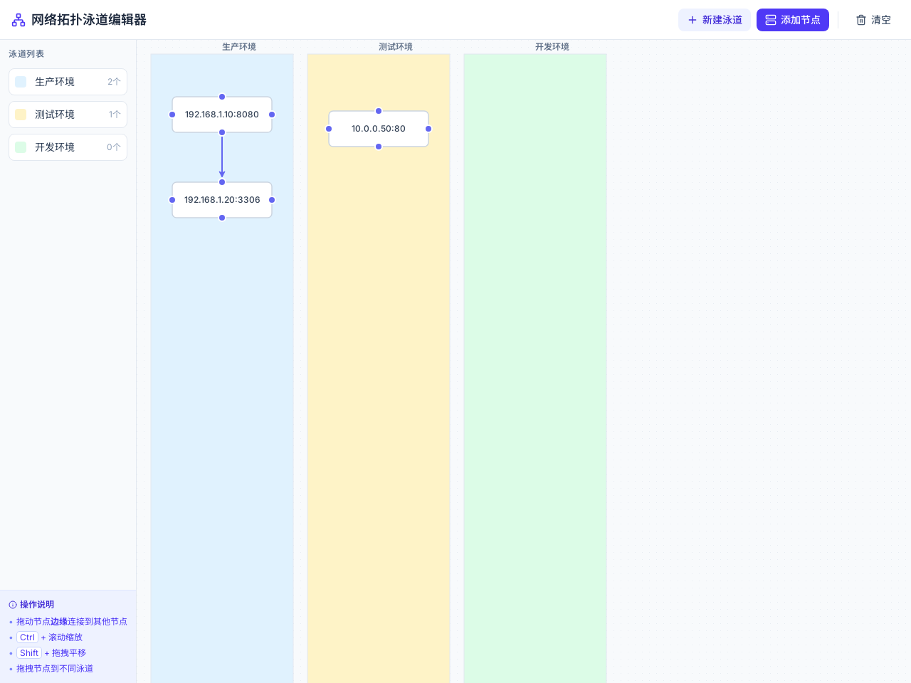Click the trash icon beside 清空
The width and height of the screenshot is (911, 683).
pyautogui.click(x=861, y=20)
